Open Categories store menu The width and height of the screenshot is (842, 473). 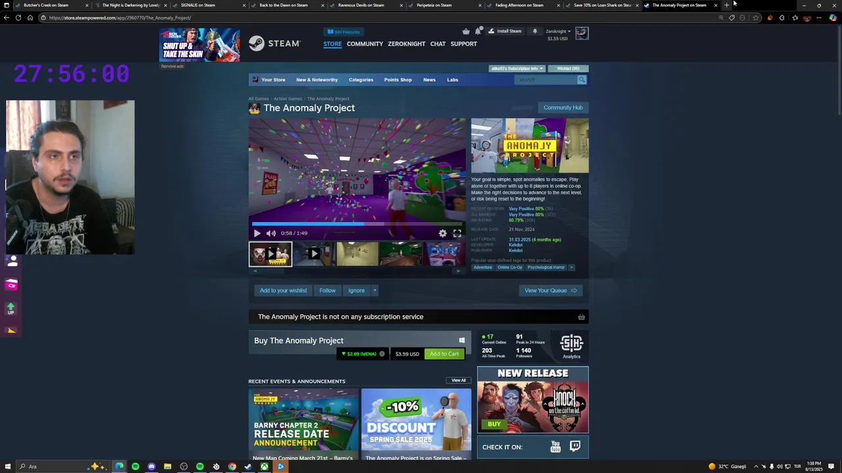pos(360,80)
